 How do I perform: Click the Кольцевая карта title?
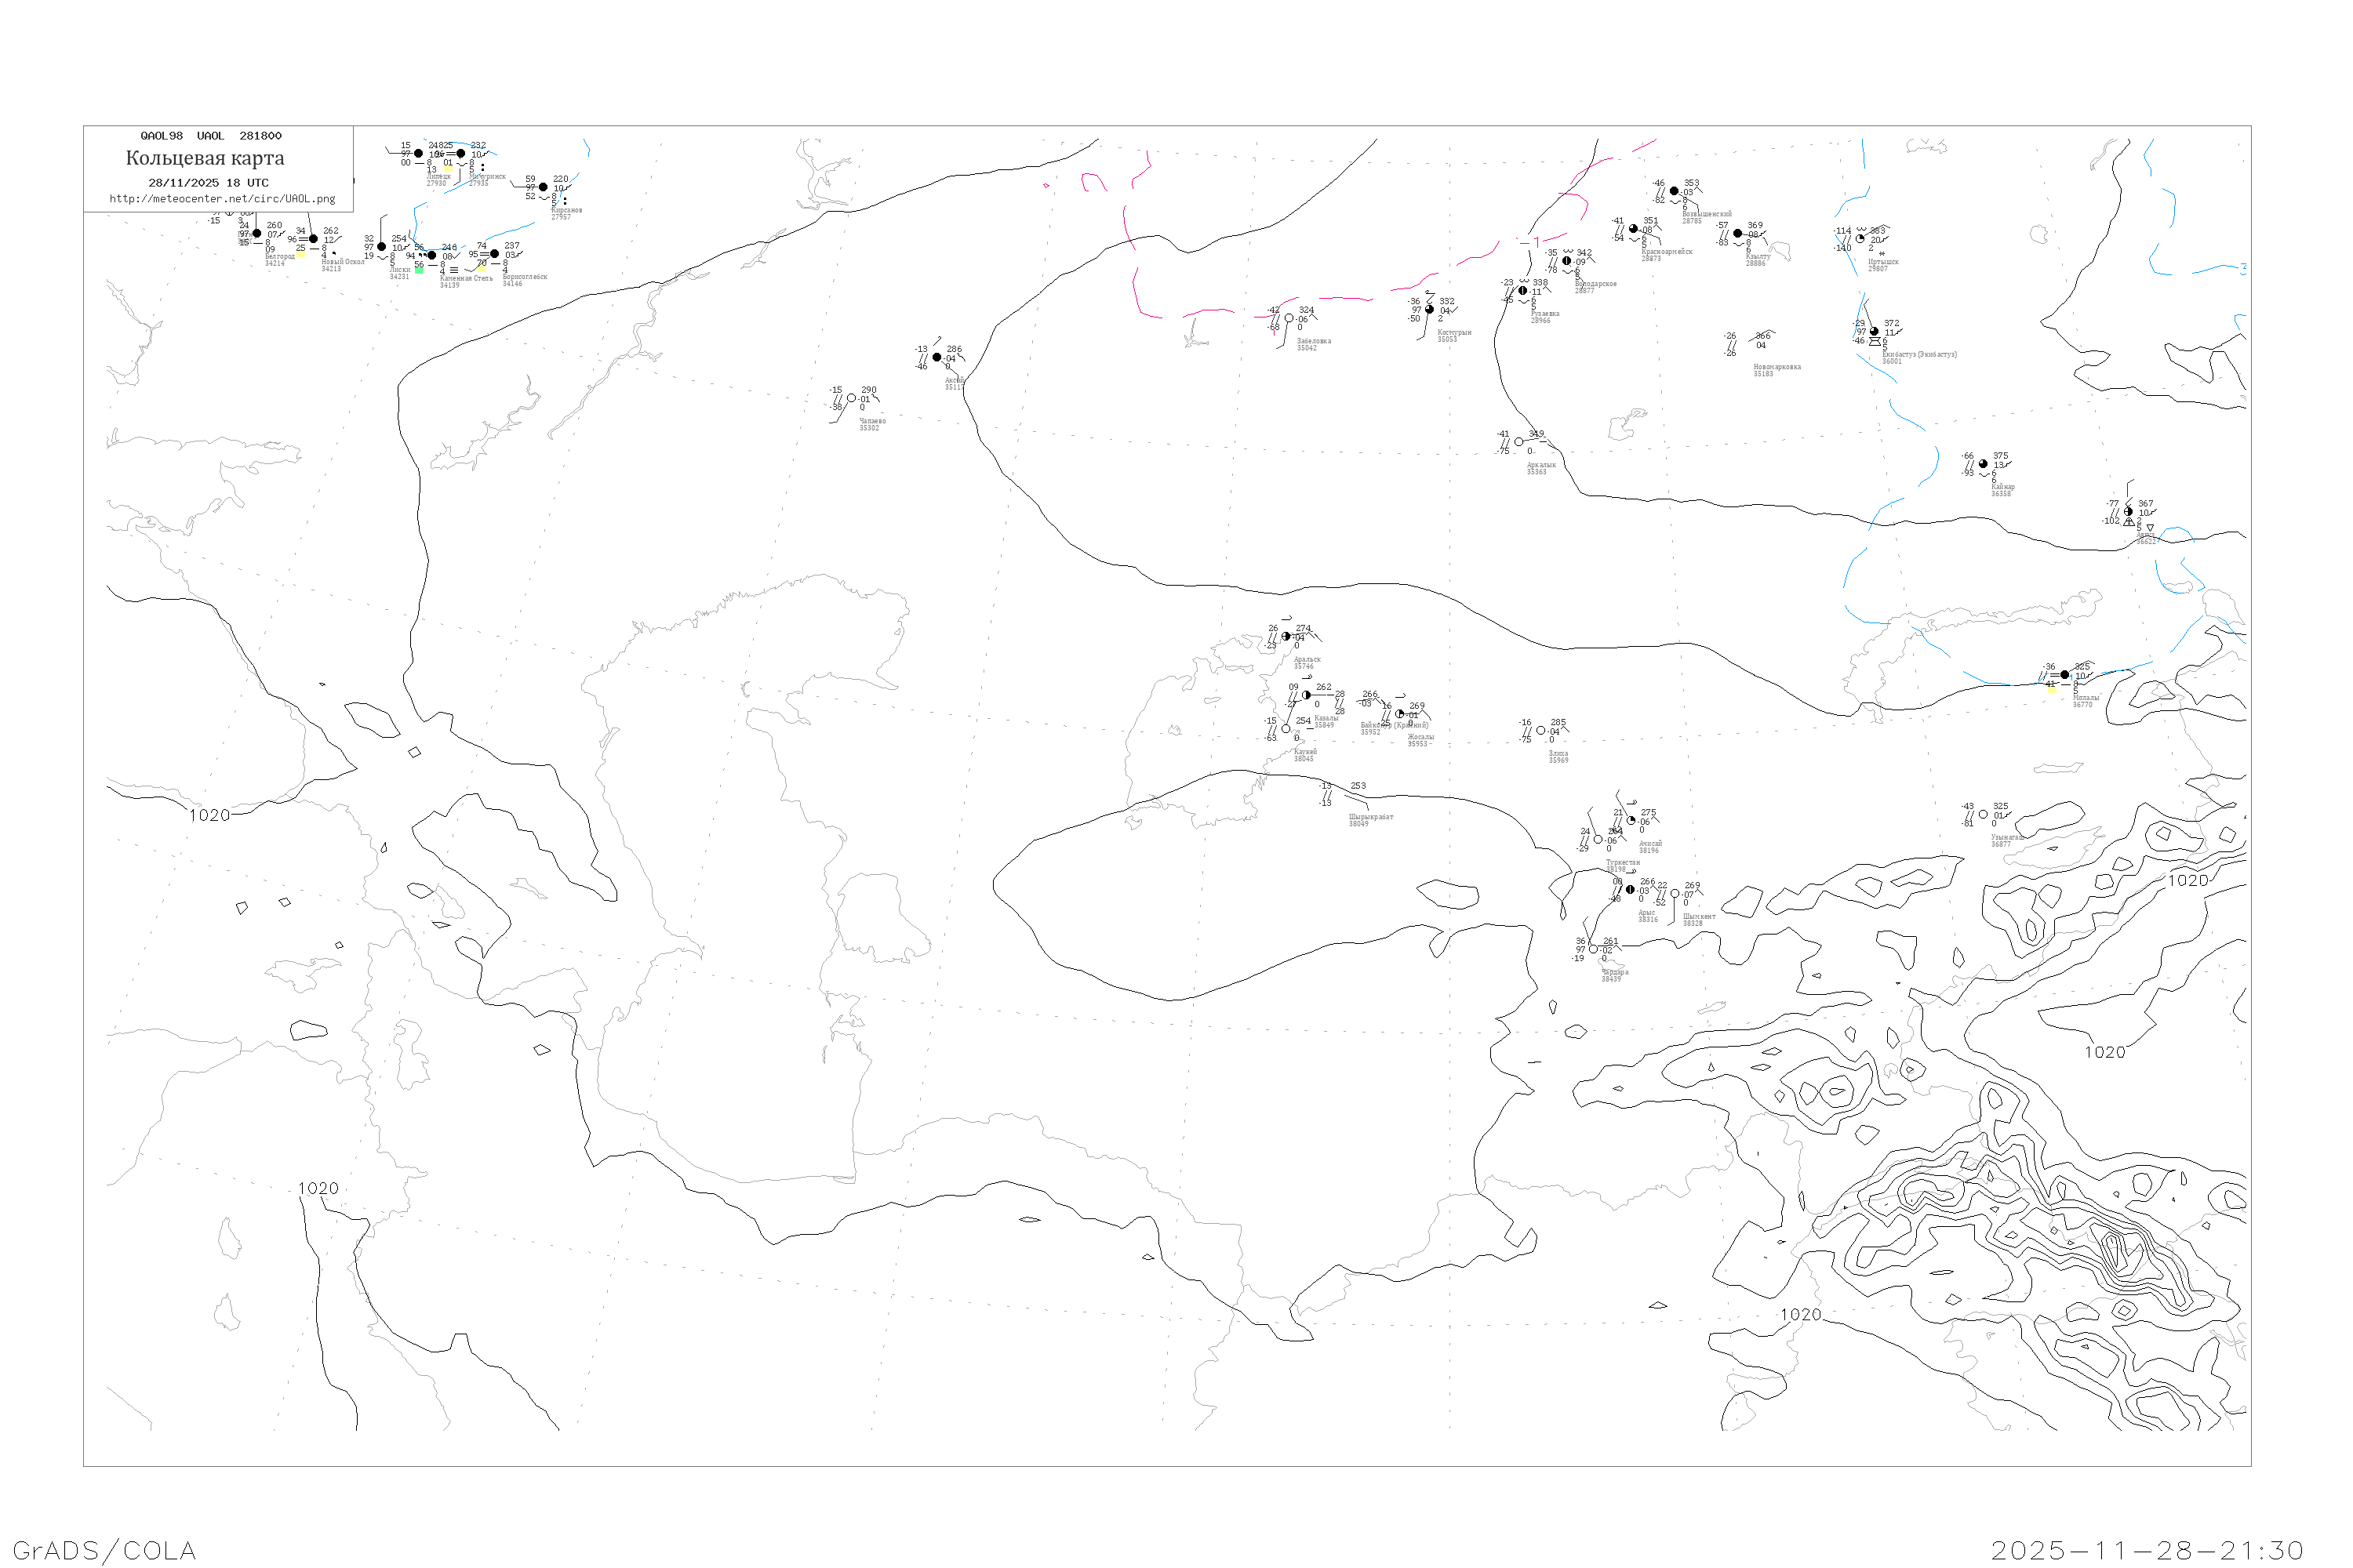point(205,158)
